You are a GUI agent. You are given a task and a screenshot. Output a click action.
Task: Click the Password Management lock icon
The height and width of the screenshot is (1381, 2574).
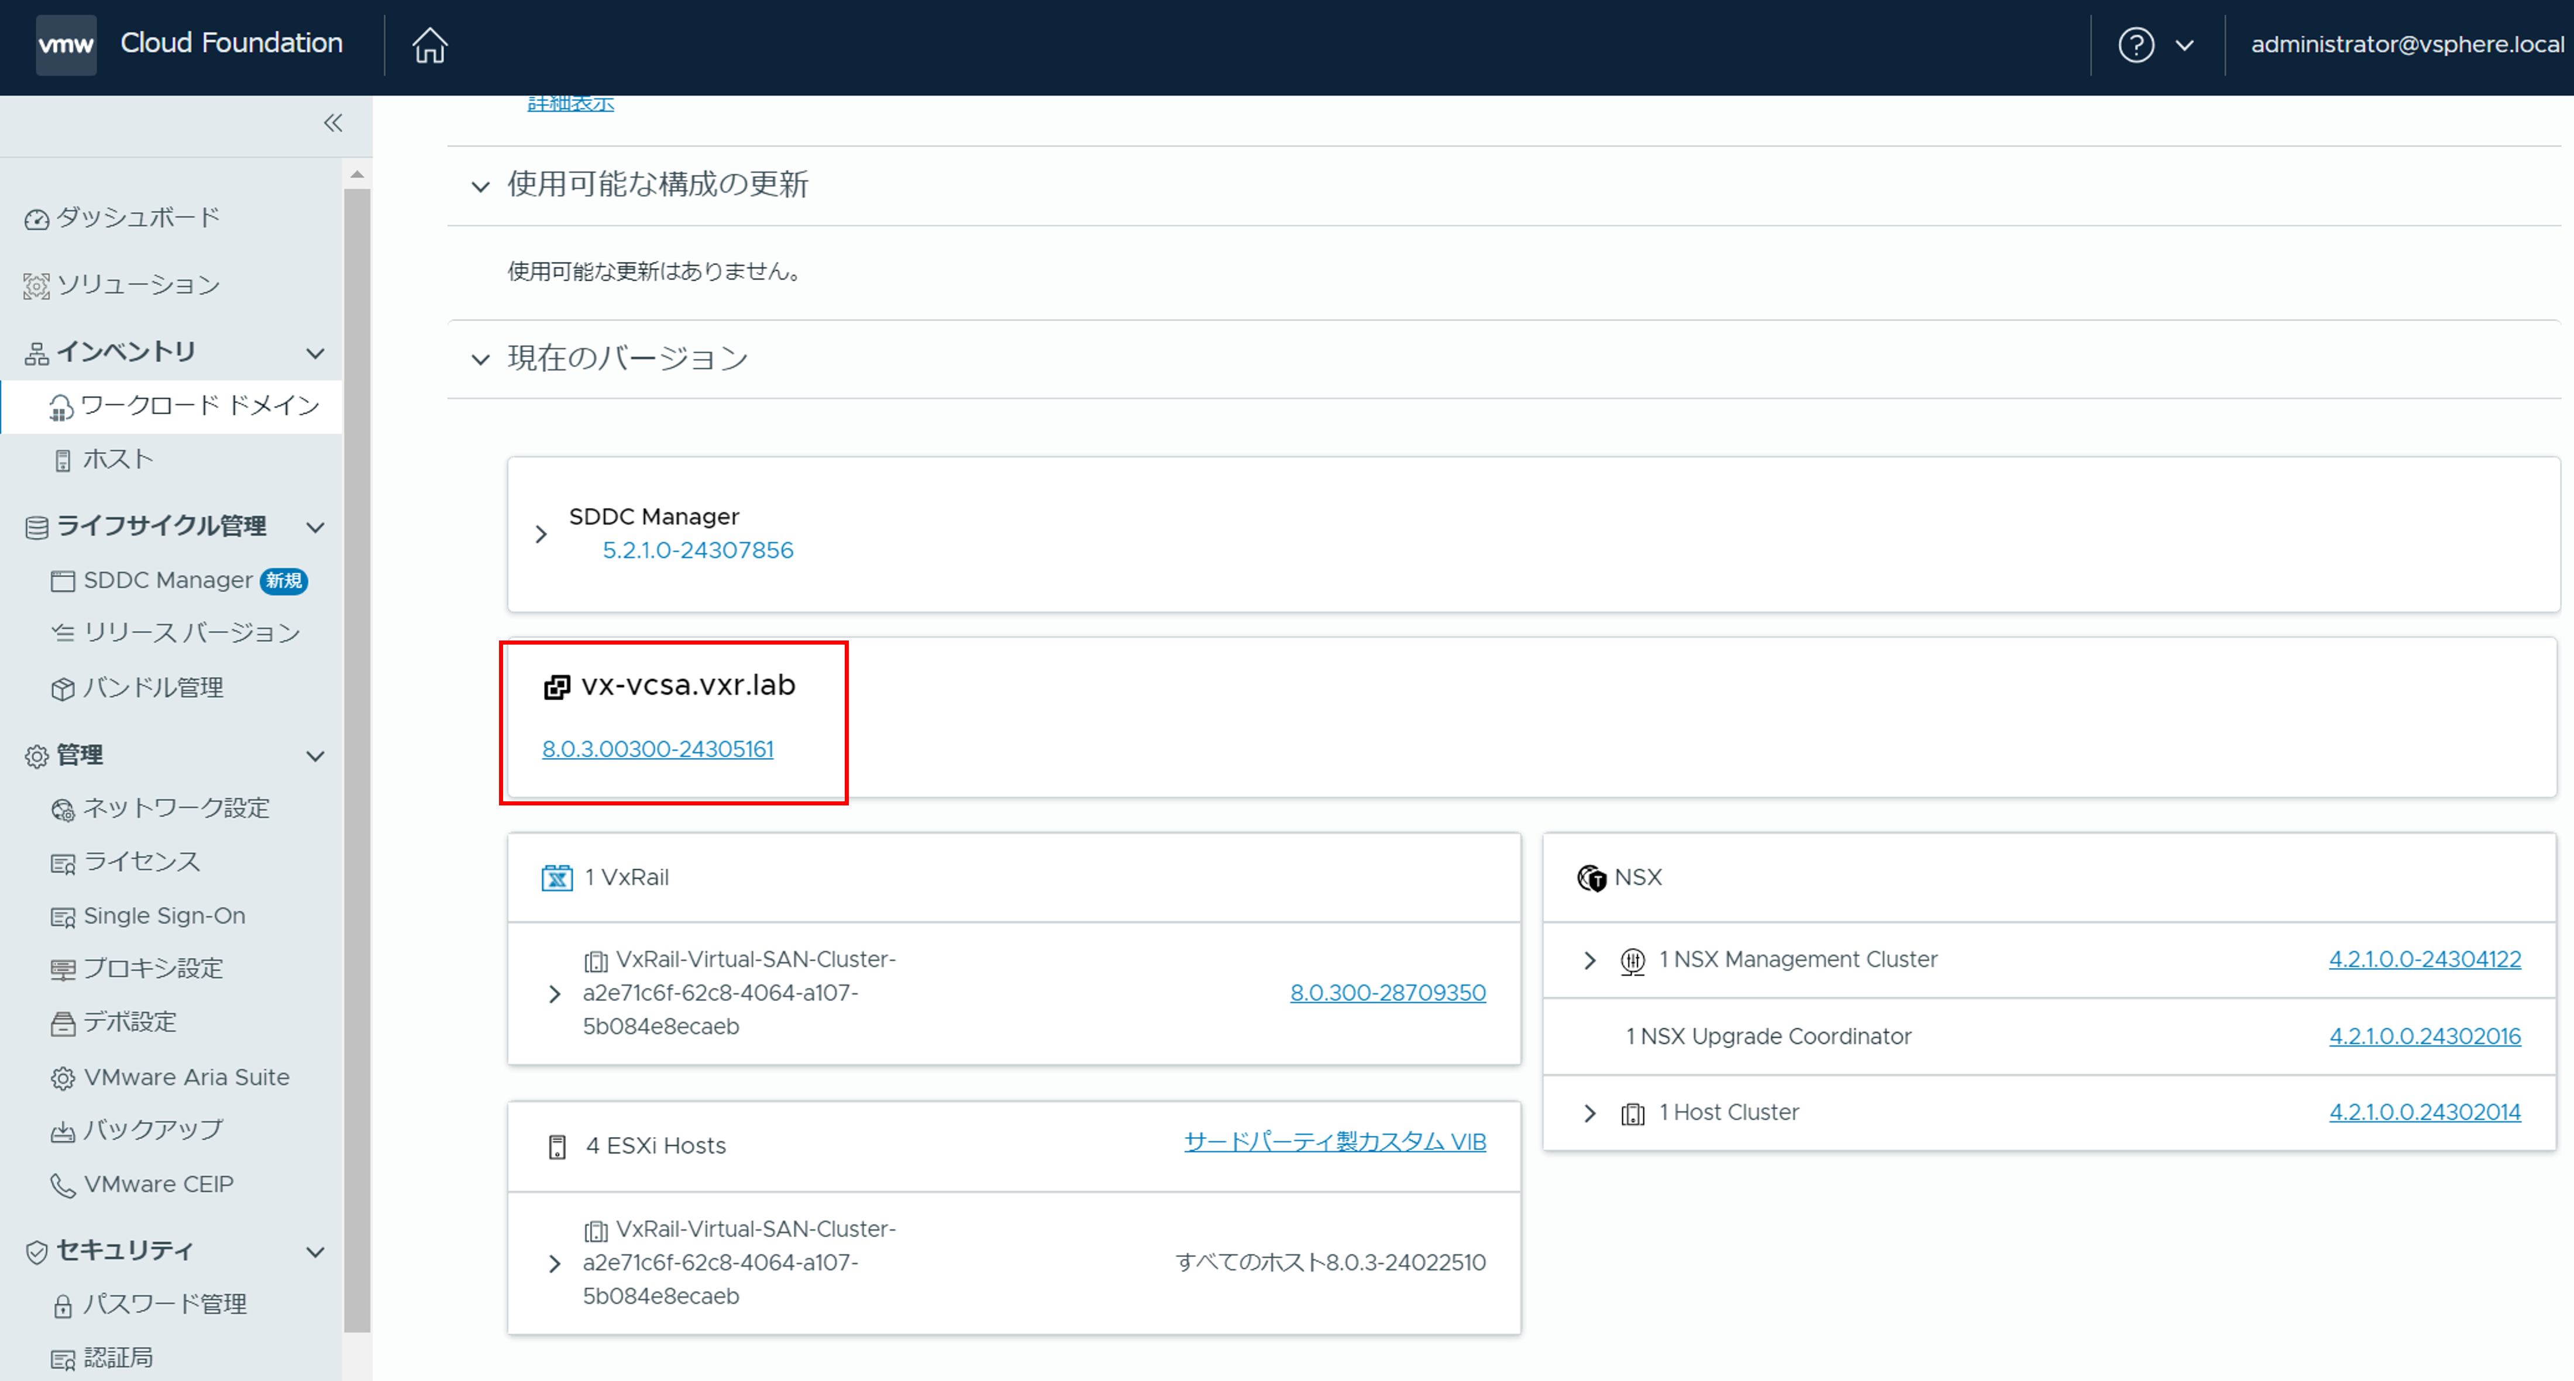pos(63,1305)
